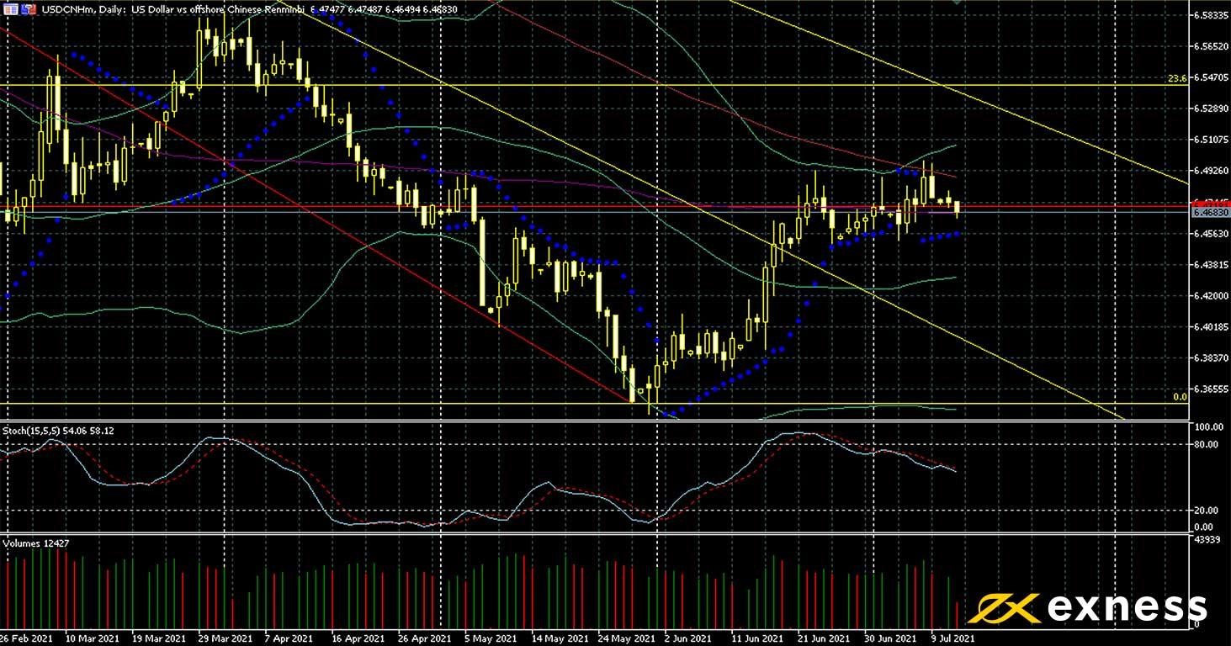Click the stochastic scale value 80.00
1231x646 pixels.
point(1207,444)
